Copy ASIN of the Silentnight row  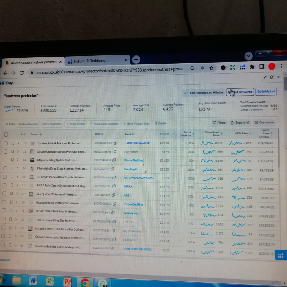coord(112,169)
